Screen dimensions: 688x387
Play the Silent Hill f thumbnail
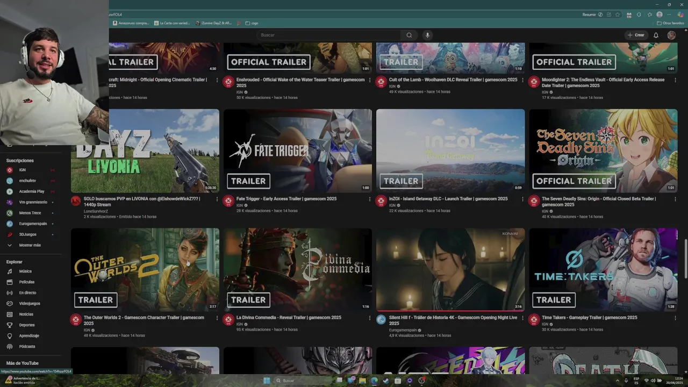(x=450, y=270)
